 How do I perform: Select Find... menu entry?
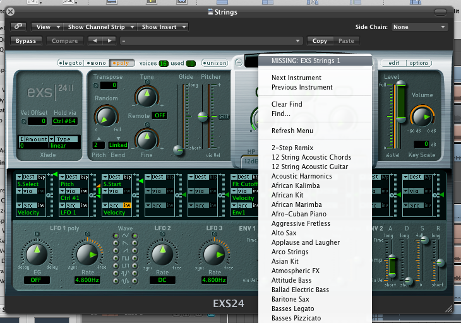[x=281, y=114]
